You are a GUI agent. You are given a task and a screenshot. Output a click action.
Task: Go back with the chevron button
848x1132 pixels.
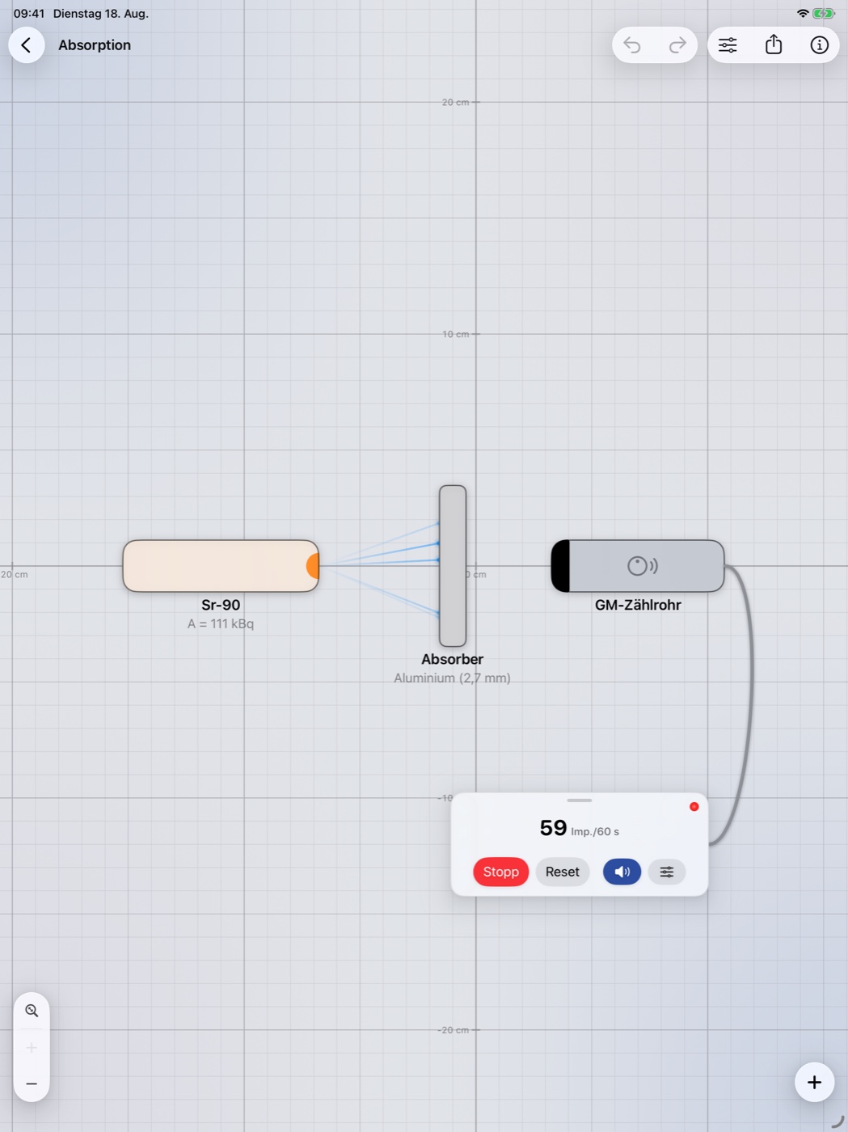click(x=27, y=45)
